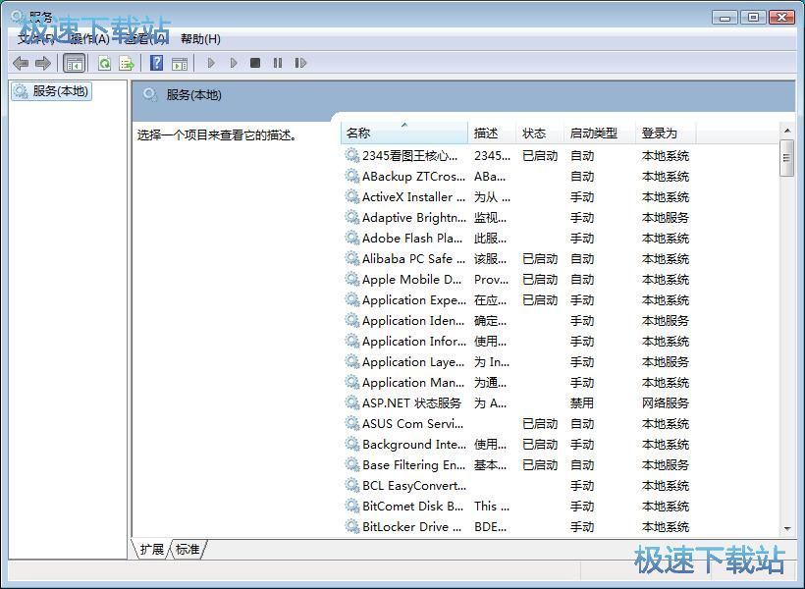Click the ActiveX Installer service name
The height and width of the screenshot is (589, 805).
(413, 196)
